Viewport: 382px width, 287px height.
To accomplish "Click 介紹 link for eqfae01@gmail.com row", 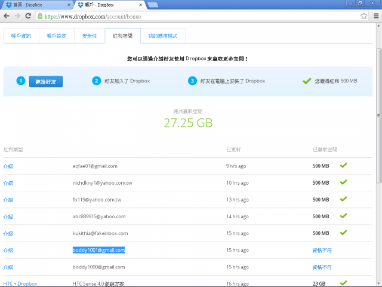I will pos(8,166).
